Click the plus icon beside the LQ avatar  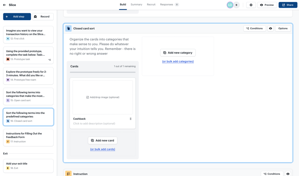coord(237,5)
